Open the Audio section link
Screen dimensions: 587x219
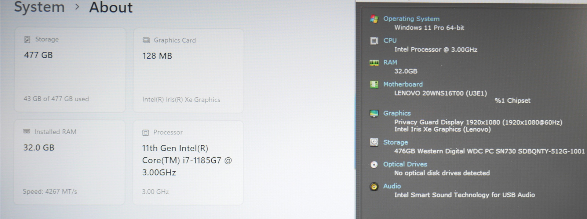coord(392,186)
